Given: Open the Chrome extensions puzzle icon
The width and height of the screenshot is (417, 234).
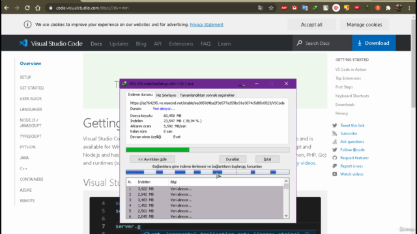Looking at the screenshot, I should tap(388, 8).
